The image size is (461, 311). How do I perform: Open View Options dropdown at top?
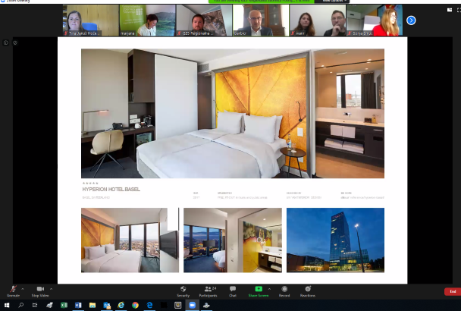point(332,2)
